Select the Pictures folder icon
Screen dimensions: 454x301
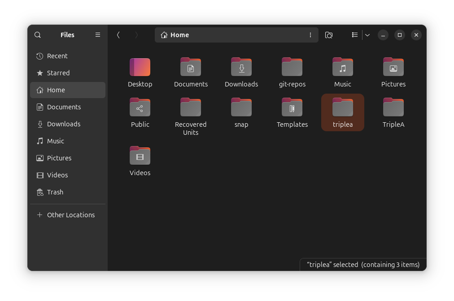393,67
